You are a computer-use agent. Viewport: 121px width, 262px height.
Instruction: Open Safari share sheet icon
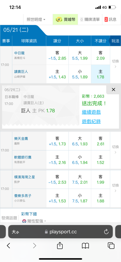pos(60,246)
